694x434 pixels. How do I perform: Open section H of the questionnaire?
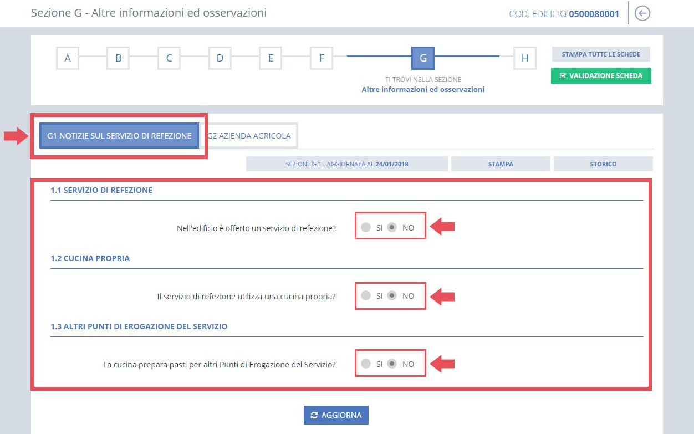pos(524,58)
